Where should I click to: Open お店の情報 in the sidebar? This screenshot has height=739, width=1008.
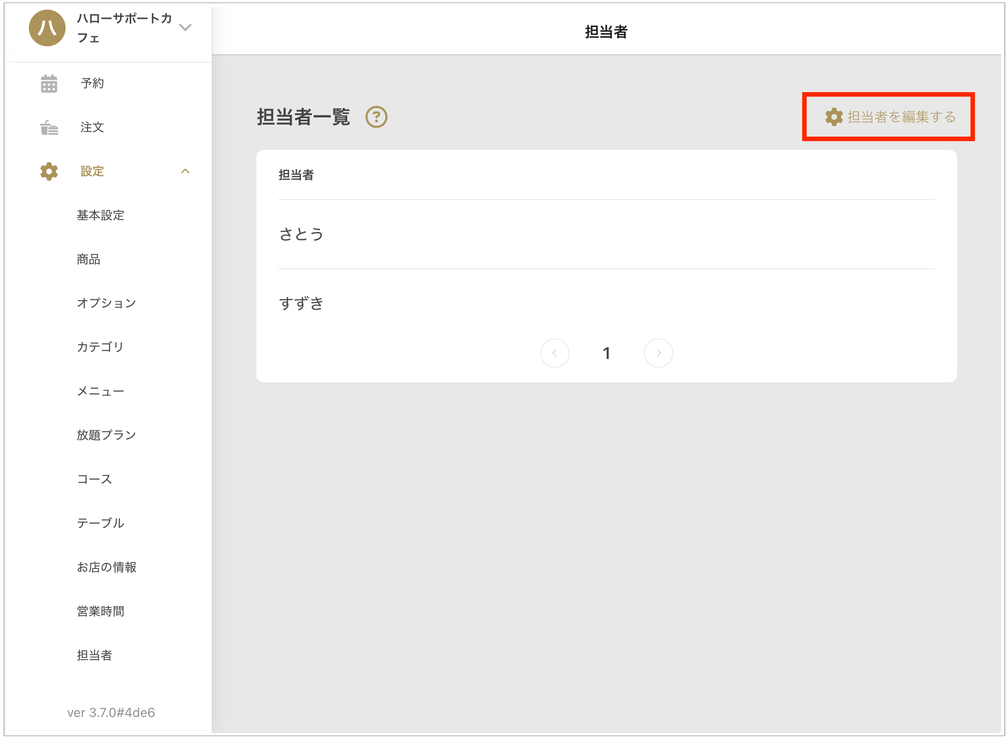tap(106, 567)
